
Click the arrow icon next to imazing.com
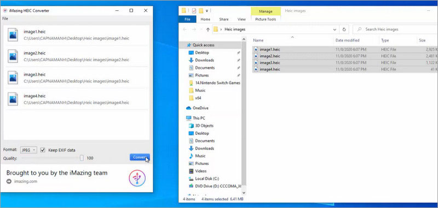pos(9,181)
